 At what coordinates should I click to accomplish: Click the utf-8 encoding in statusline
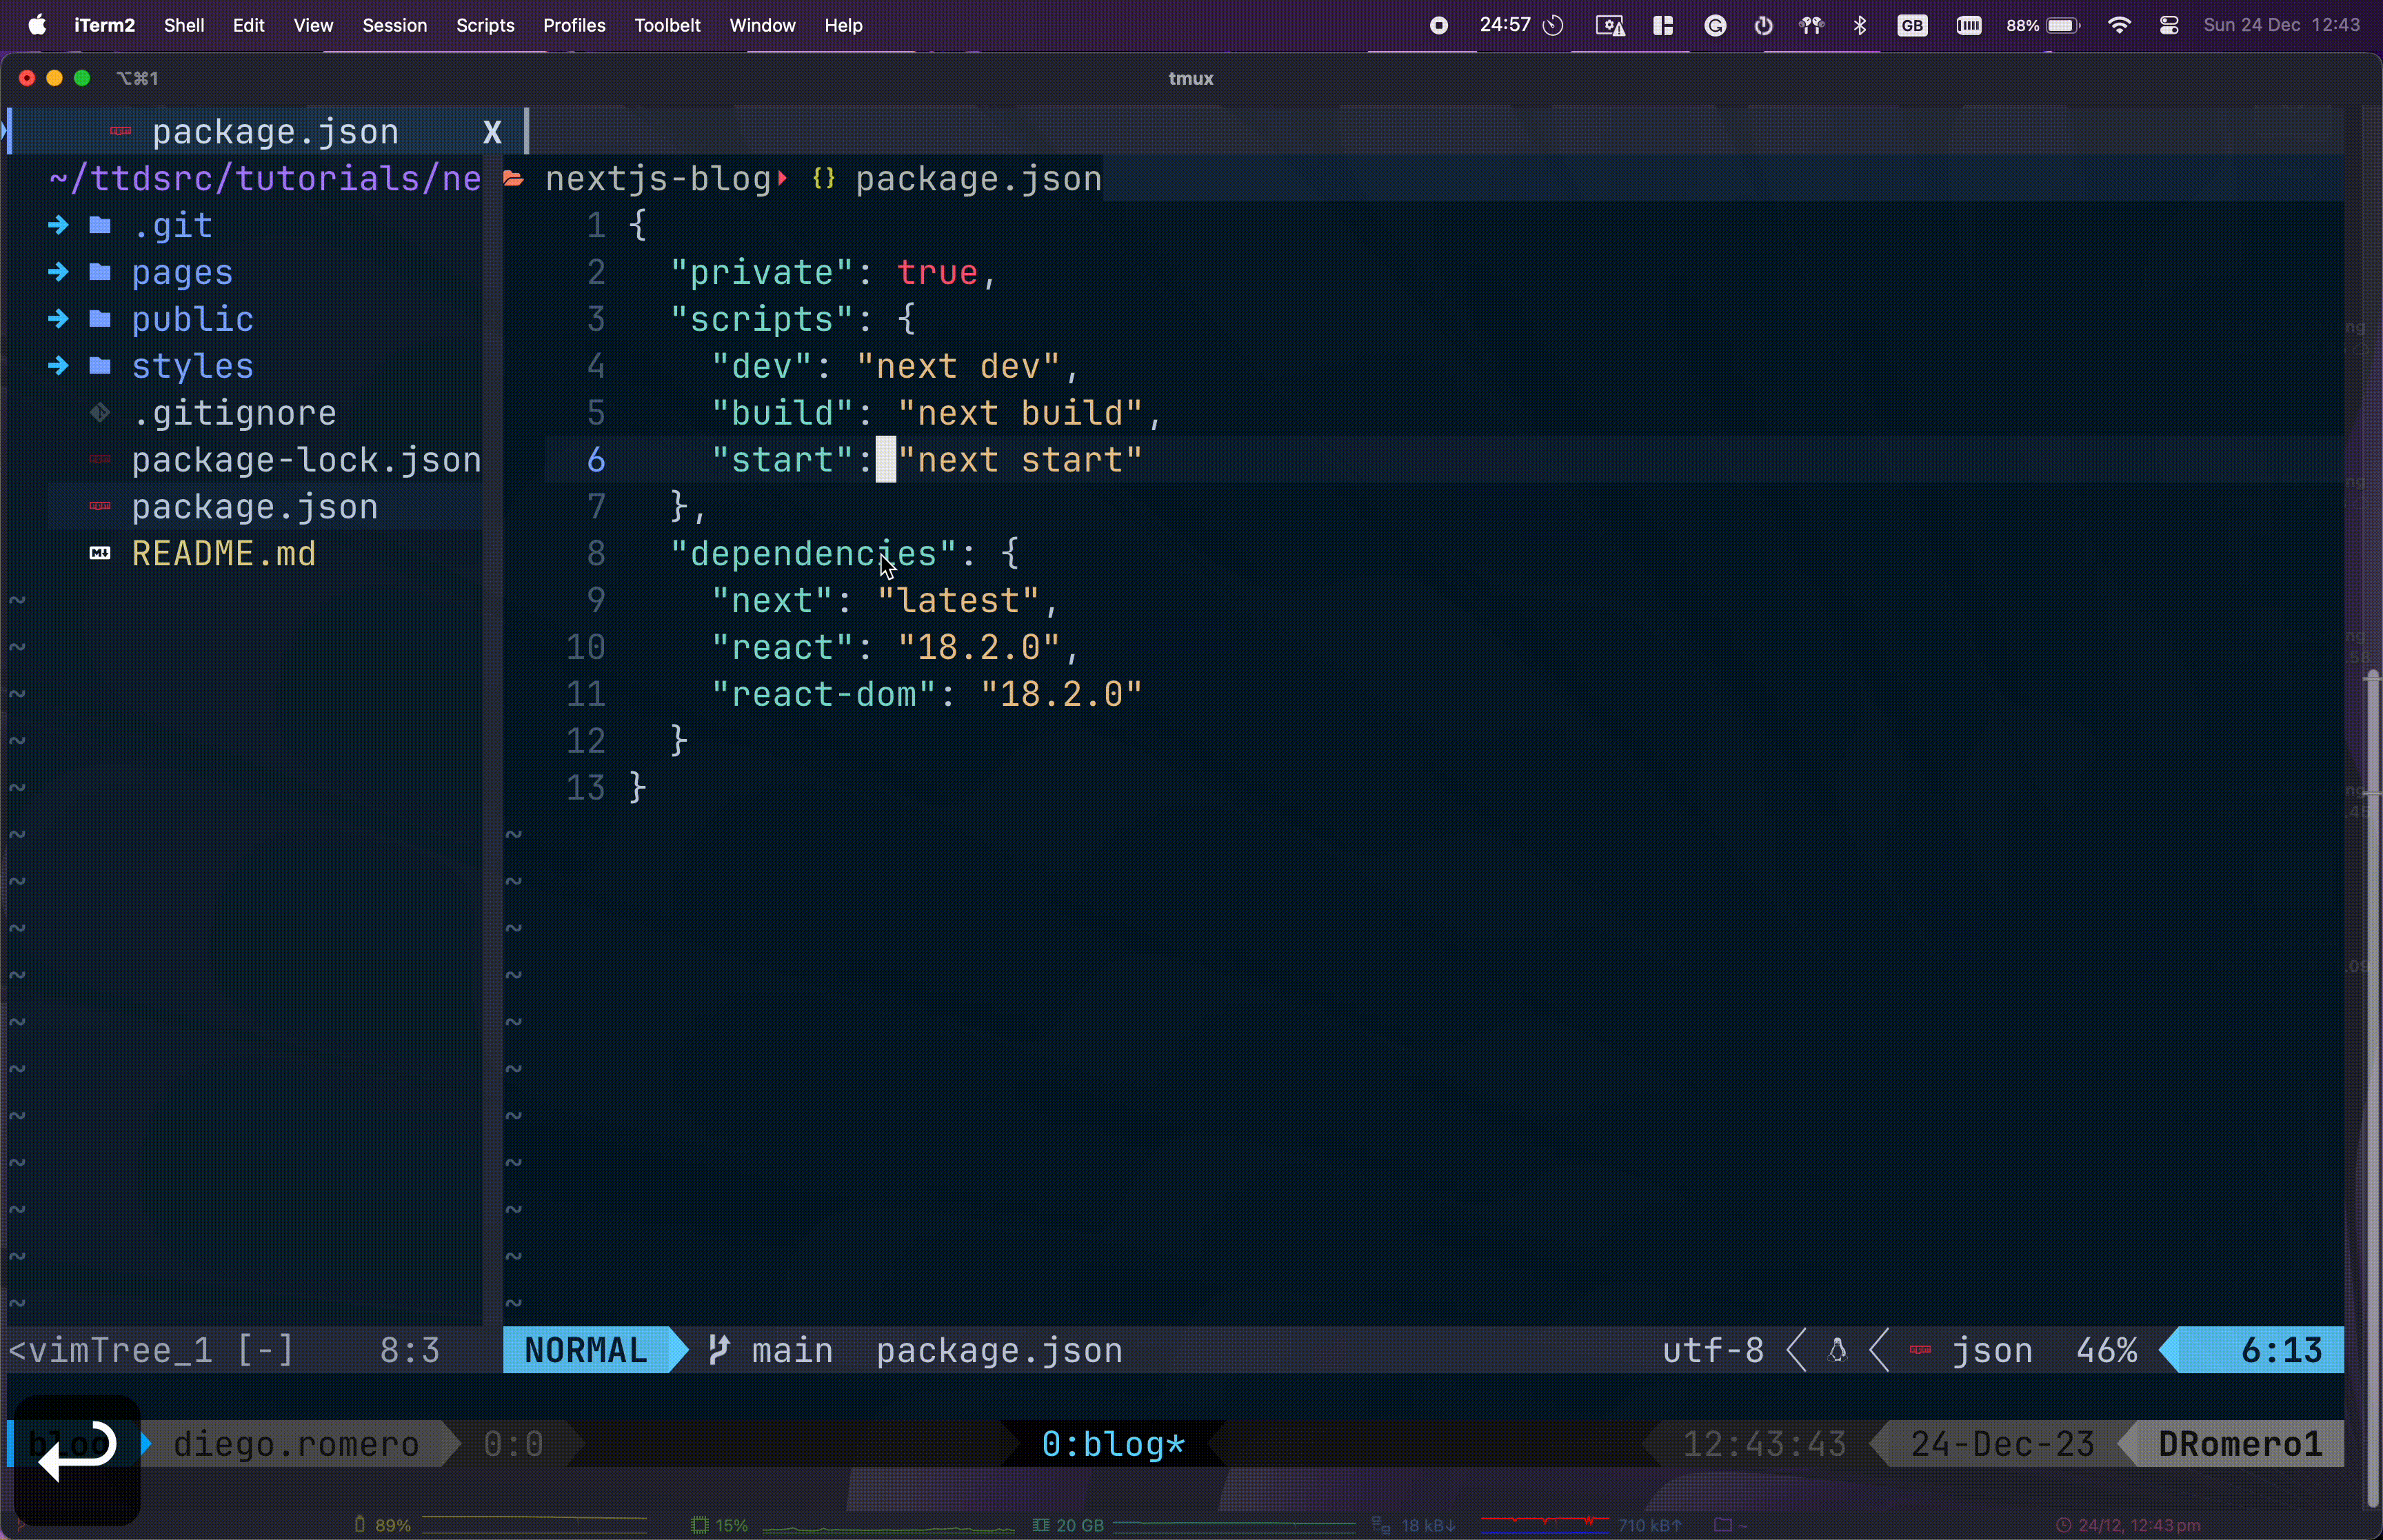[1713, 1352]
